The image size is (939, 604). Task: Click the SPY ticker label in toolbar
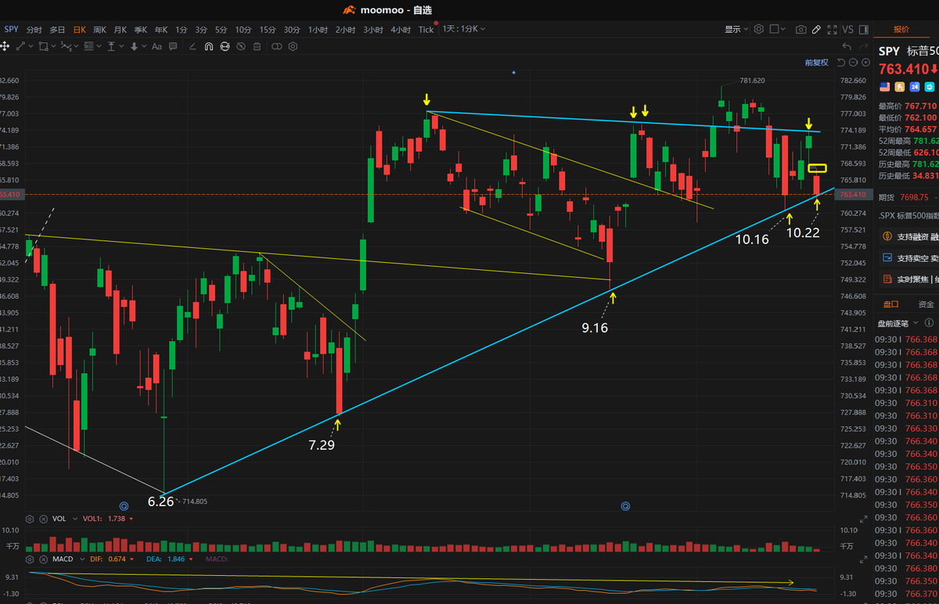tap(11, 29)
